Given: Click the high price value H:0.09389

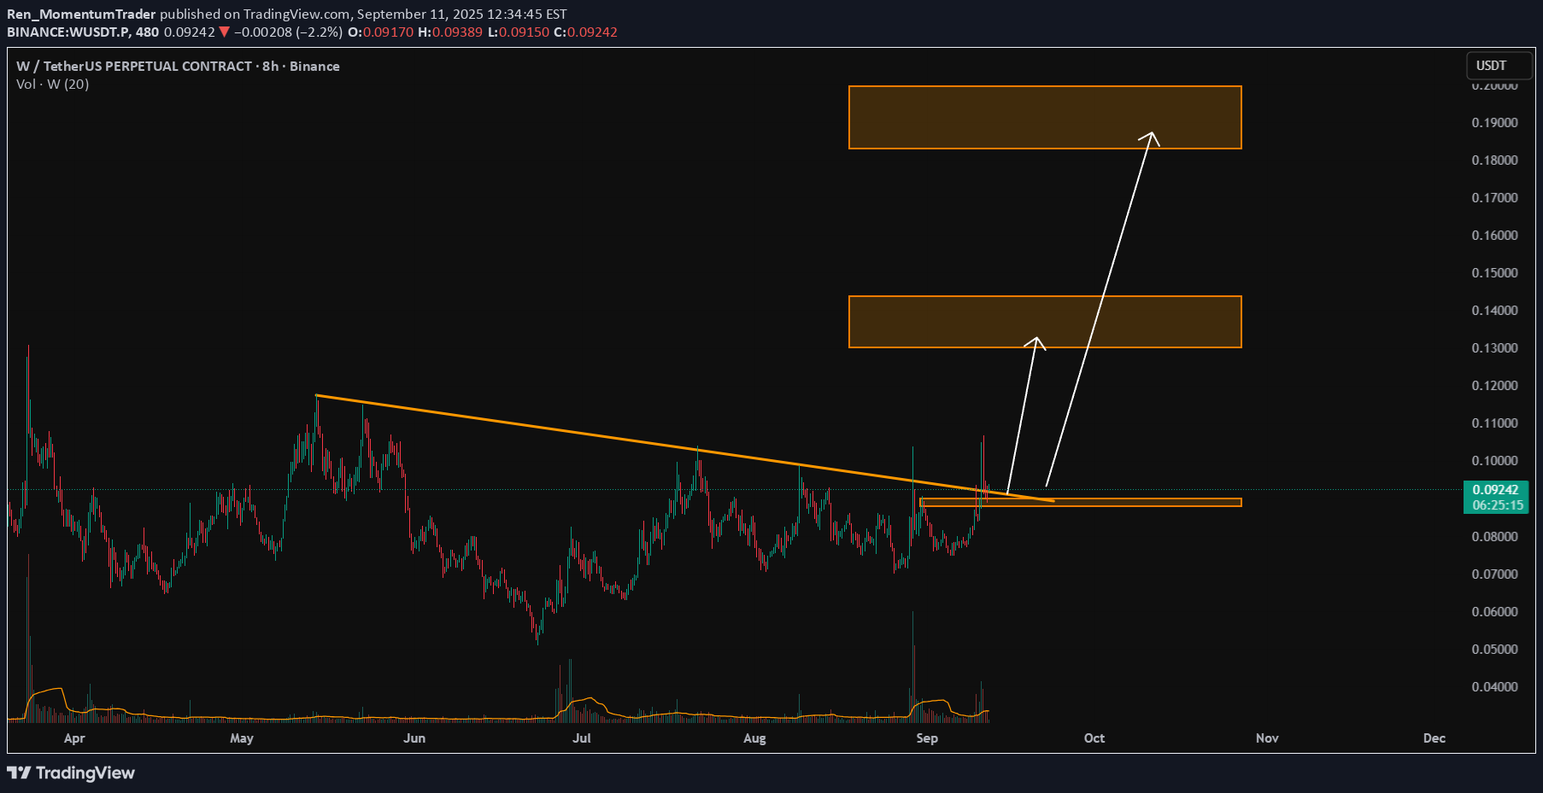Looking at the screenshot, I should [x=450, y=32].
